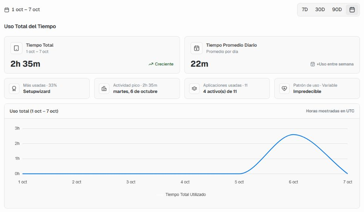This screenshot has width=364, height=212.
Task: Click the Setupwizard most-used app name
Action: (x=37, y=91)
